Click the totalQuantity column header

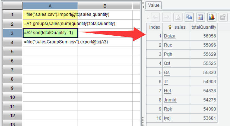tap(203, 27)
